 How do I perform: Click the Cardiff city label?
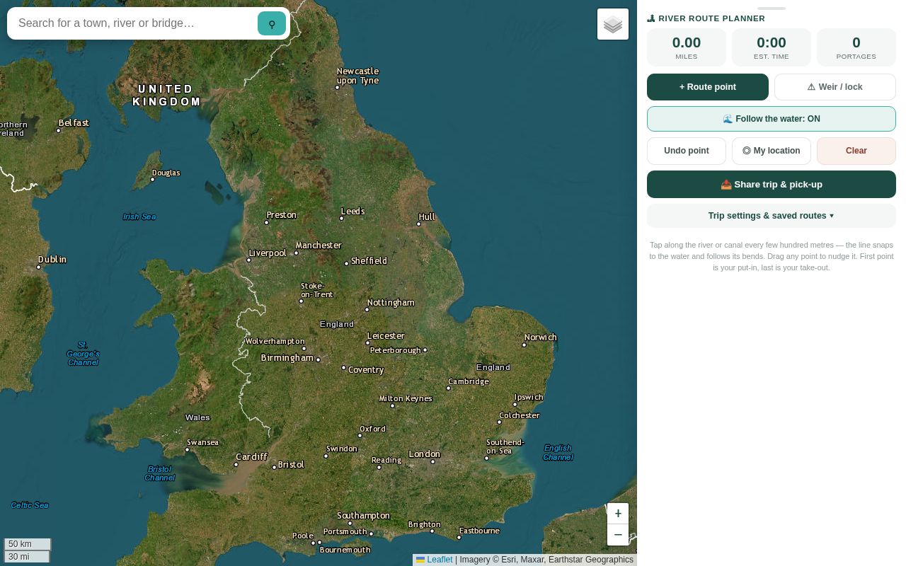[252, 457]
